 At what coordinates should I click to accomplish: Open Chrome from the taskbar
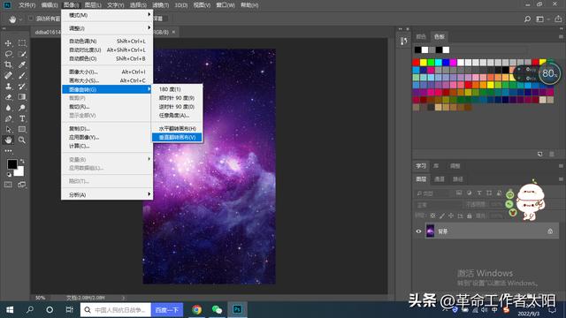[196, 310]
